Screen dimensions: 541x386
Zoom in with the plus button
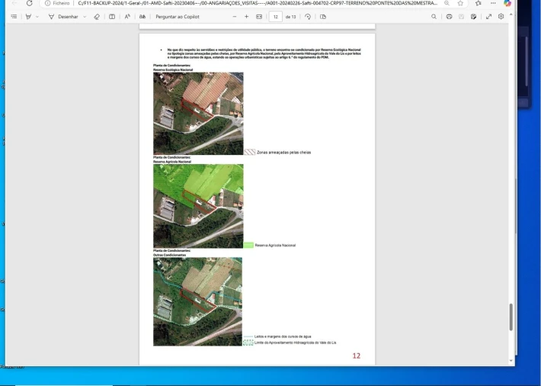point(247,17)
